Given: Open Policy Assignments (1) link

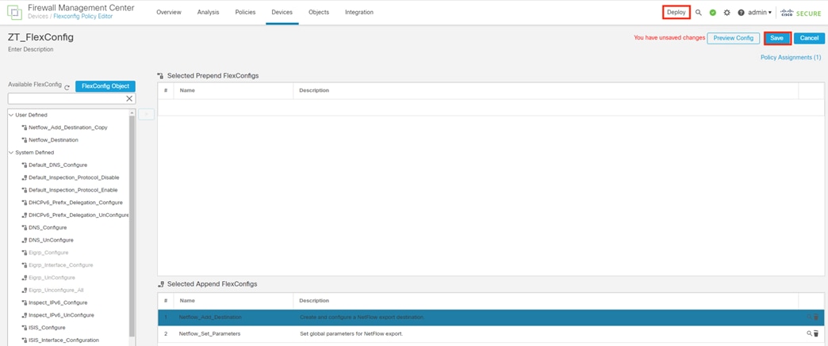Looking at the screenshot, I should point(791,57).
